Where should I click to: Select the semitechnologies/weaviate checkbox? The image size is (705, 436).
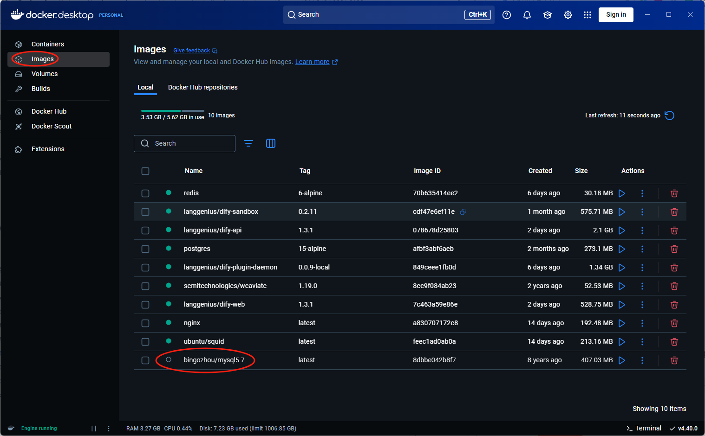[145, 286]
